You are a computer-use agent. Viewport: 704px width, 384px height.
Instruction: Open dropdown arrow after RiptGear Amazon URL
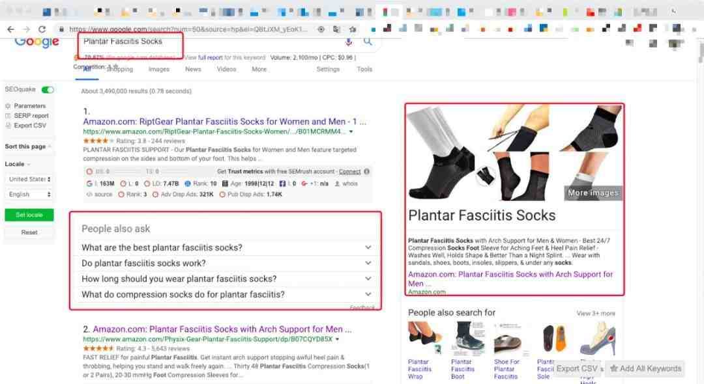351,131
